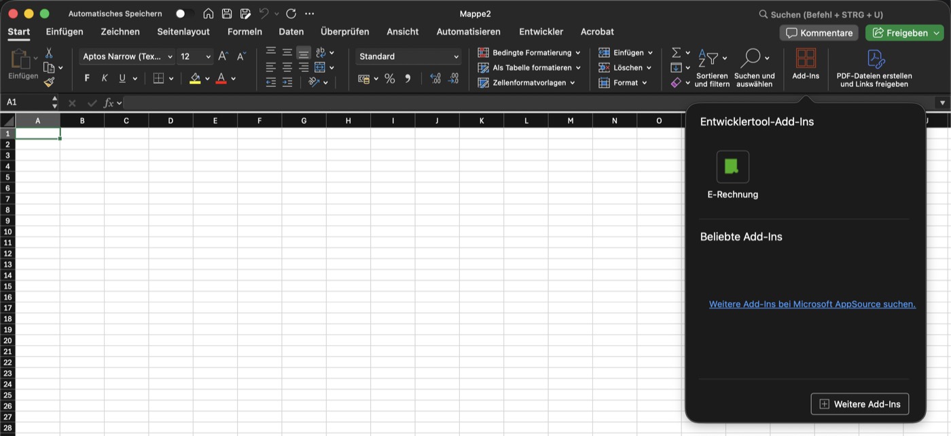Image resolution: width=951 pixels, height=436 pixels.
Task: Open the E-Rechnung add-in
Action: (733, 175)
